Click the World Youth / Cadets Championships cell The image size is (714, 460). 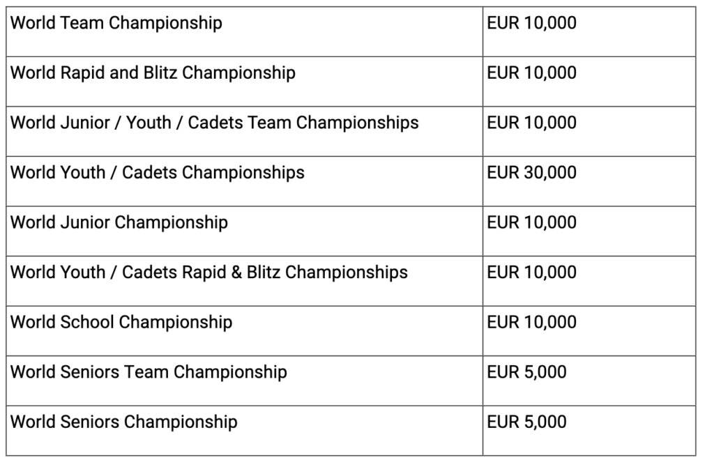(x=244, y=181)
